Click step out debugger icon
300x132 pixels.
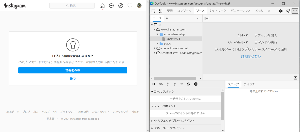[x=175, y=84]
